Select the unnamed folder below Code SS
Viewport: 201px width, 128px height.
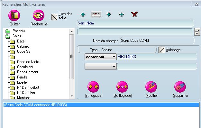12,57
